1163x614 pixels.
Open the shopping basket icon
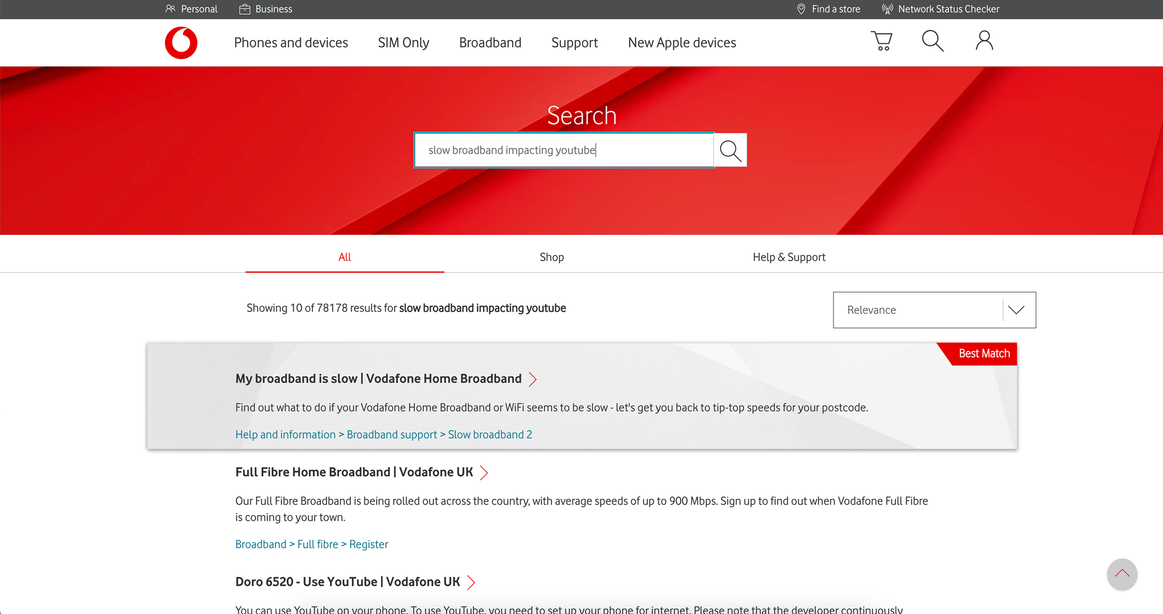(882, 41)
